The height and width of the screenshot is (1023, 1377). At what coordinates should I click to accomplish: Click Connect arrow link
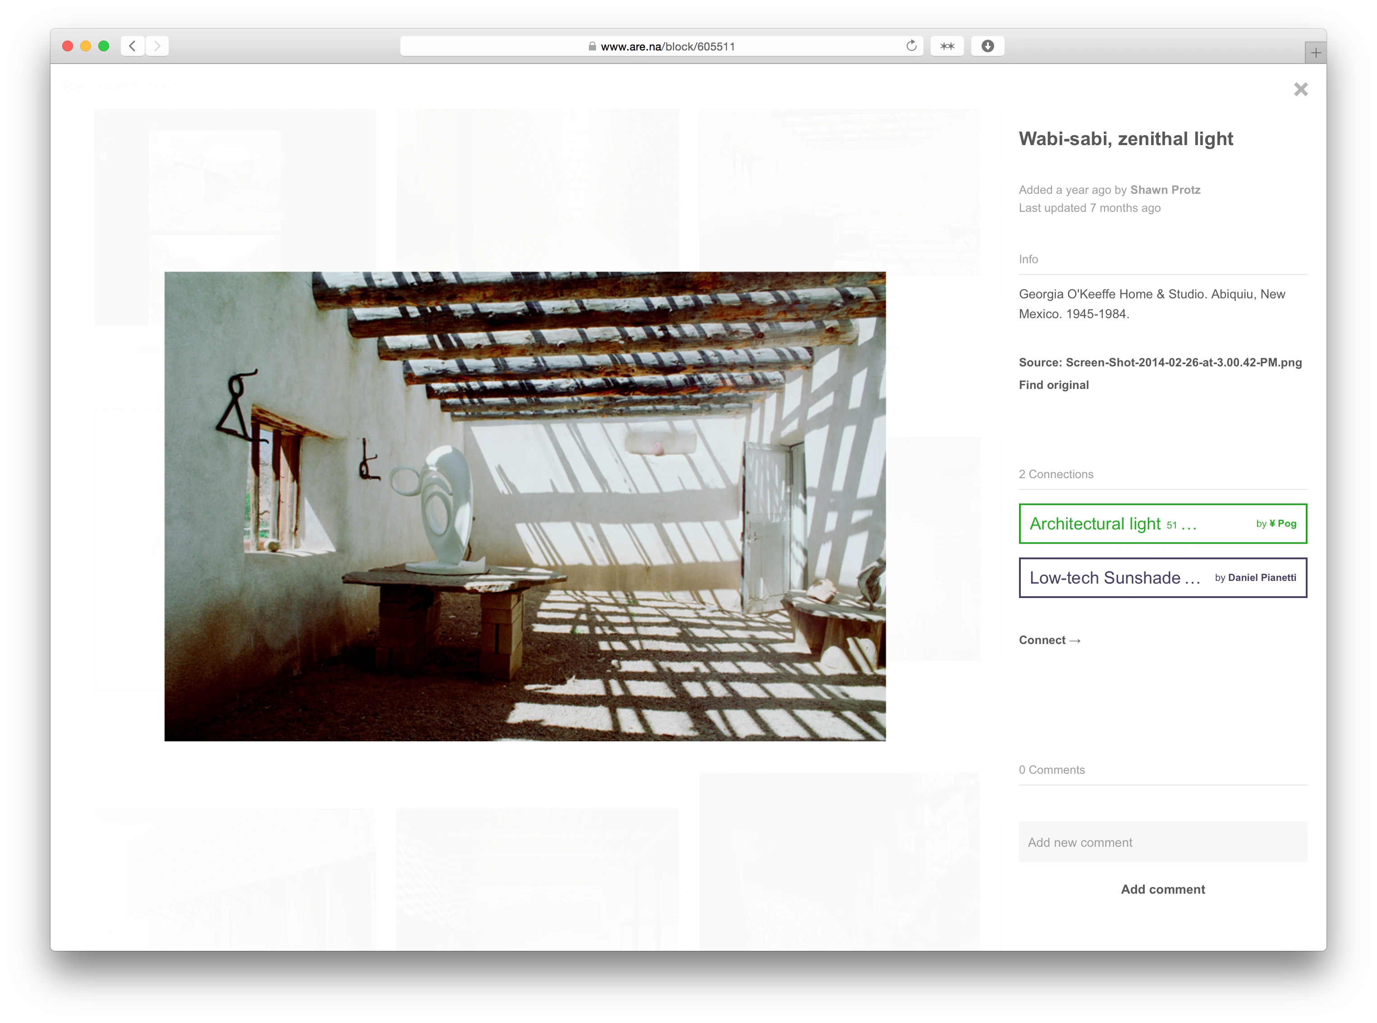point(1049,640)
